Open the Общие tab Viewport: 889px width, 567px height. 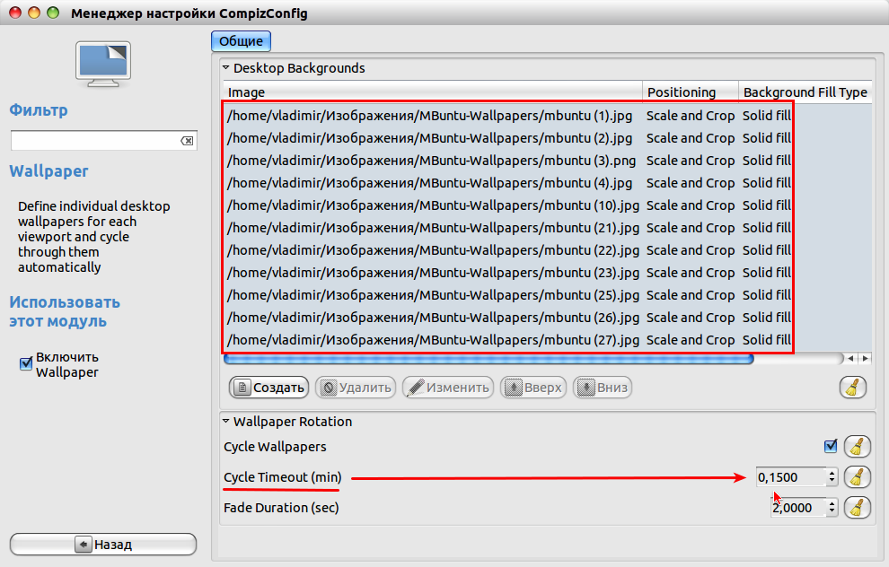[x=241, y=41]
